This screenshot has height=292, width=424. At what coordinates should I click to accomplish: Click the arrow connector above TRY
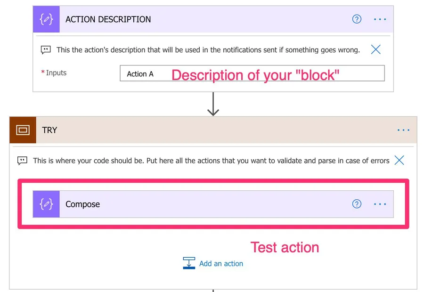tap(213, 104)
